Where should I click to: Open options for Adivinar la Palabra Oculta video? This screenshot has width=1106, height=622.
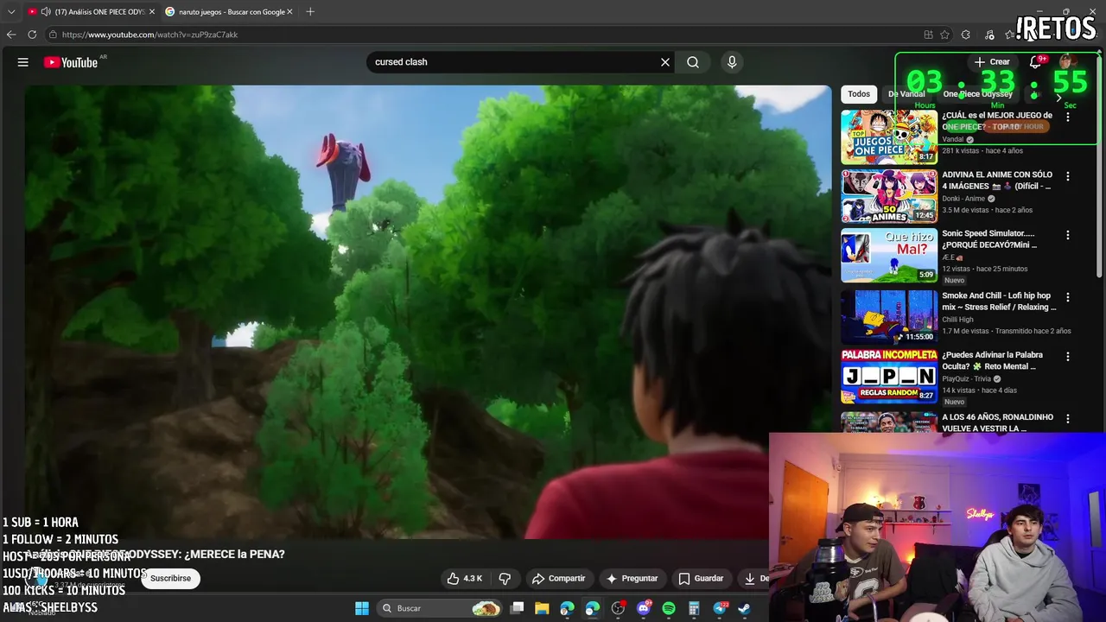pyautogui.click(x=1068, y=356)
